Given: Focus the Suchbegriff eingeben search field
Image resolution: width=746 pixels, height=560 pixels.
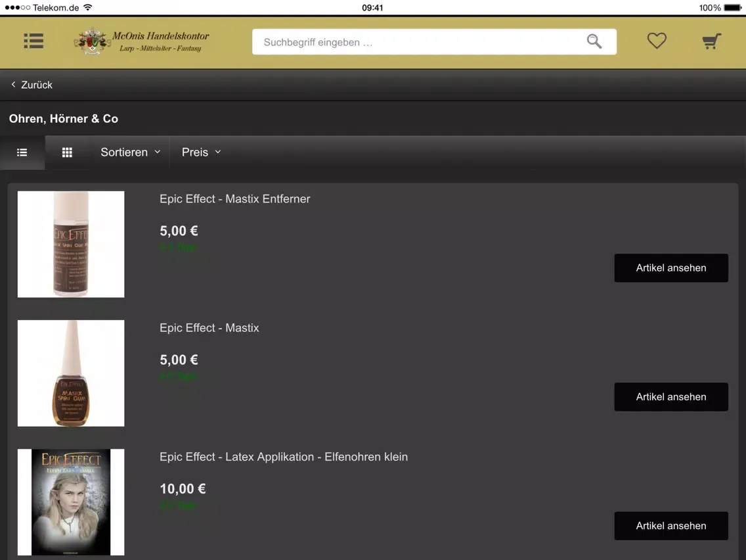Looking at the screenshot, I should click(x=434, y=42).
